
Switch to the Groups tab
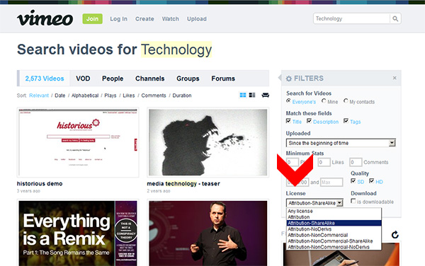188,79
